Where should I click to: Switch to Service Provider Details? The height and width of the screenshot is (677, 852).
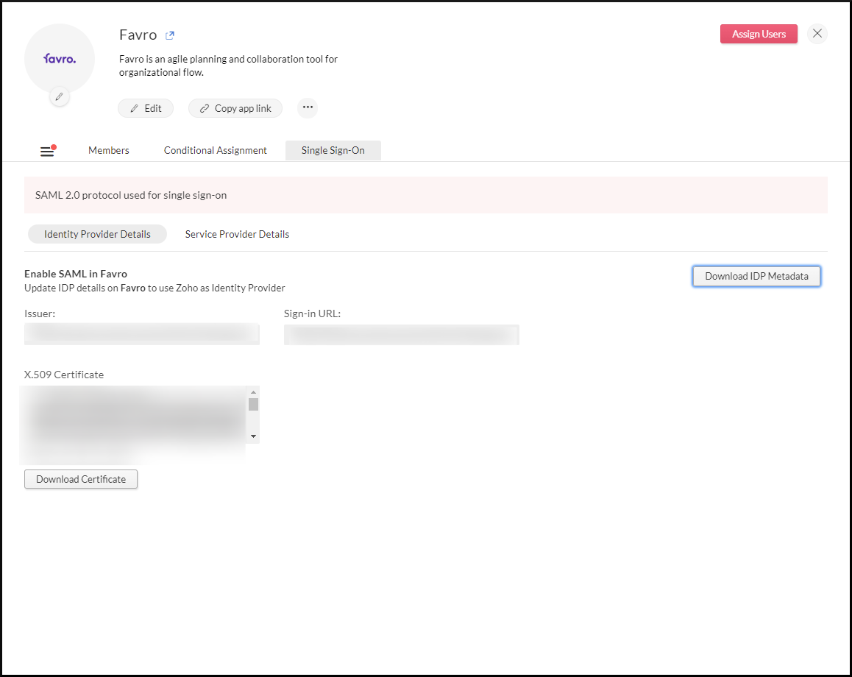pos(237,234)
